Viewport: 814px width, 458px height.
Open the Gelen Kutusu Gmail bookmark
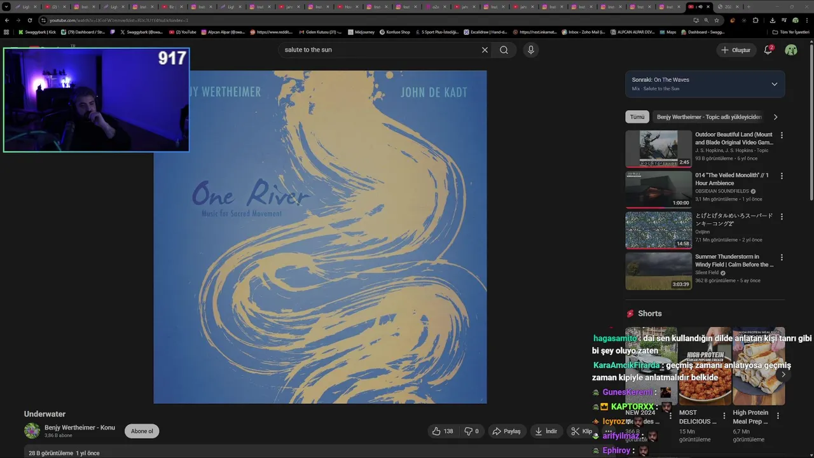[320, 32]
